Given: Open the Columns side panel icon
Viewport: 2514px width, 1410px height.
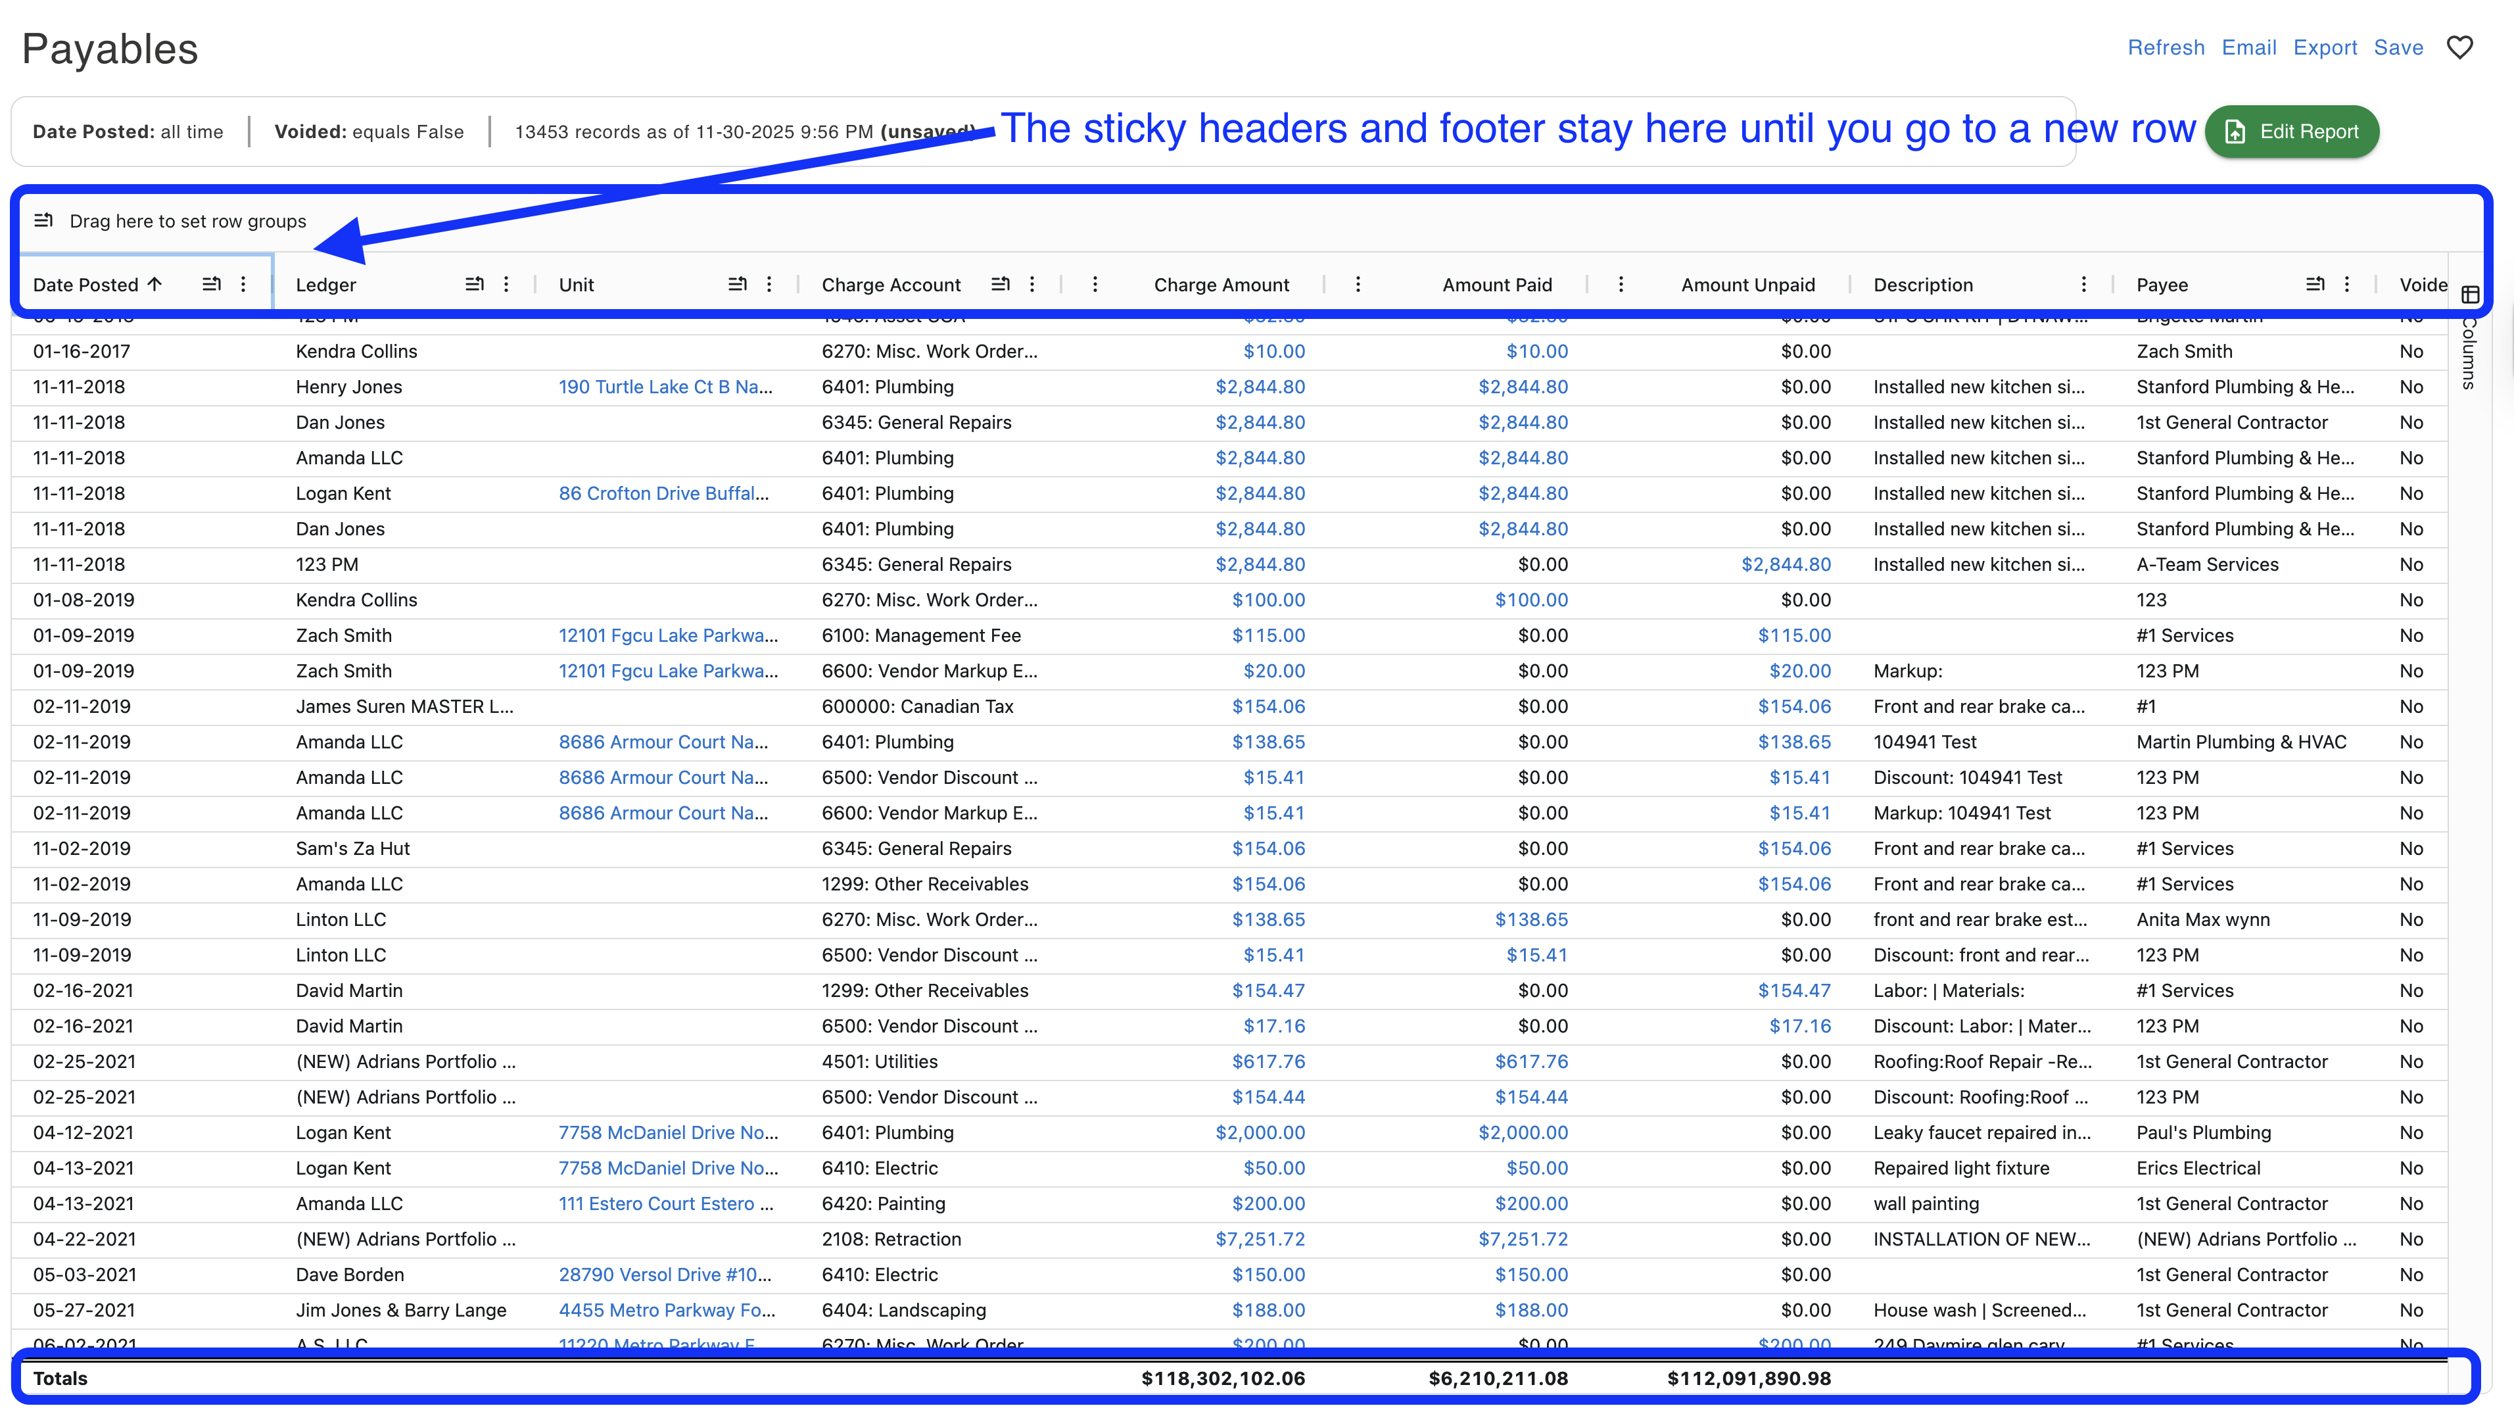Looking at the screenshot, I should pyautogui.click(x=2470, y=295).
